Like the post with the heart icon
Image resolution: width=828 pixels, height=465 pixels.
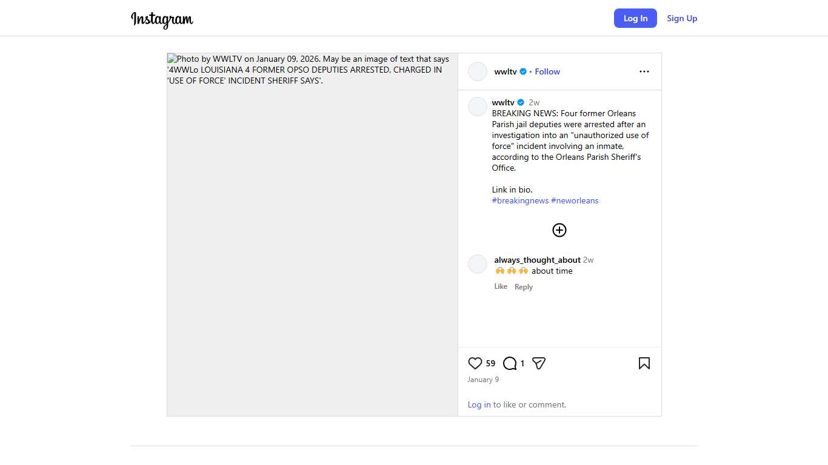point(475,363)
